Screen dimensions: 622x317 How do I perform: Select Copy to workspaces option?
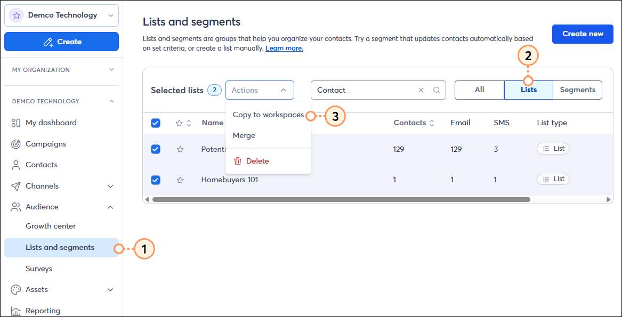pos(268,115)
